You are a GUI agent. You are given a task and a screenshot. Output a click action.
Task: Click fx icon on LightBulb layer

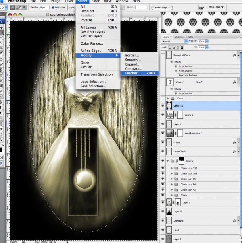coord(234,220)
